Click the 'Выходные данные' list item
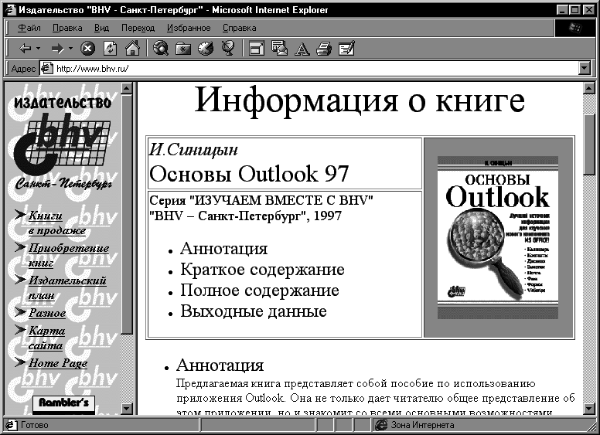The width and height of the screenshot is (600, 435). (x=254, y=311)
